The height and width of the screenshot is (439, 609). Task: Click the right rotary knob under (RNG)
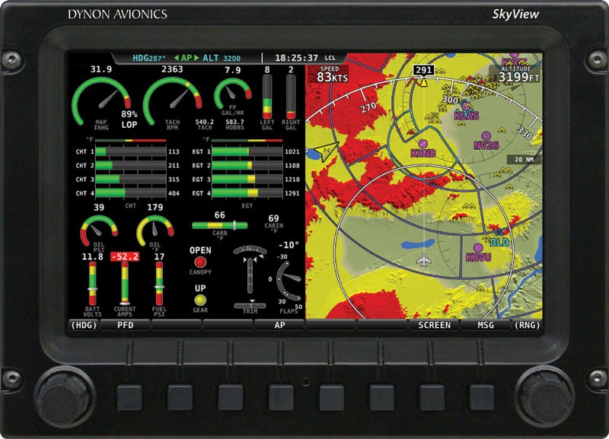(545, 395)
